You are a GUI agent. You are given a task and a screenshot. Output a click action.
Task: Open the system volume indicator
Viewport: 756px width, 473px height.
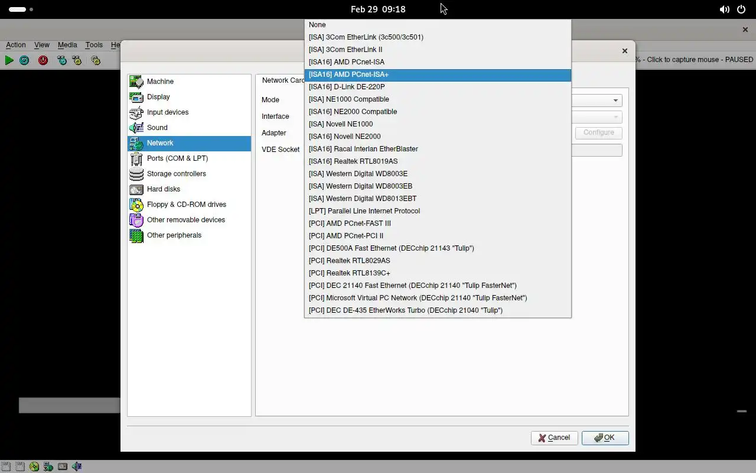724,9
